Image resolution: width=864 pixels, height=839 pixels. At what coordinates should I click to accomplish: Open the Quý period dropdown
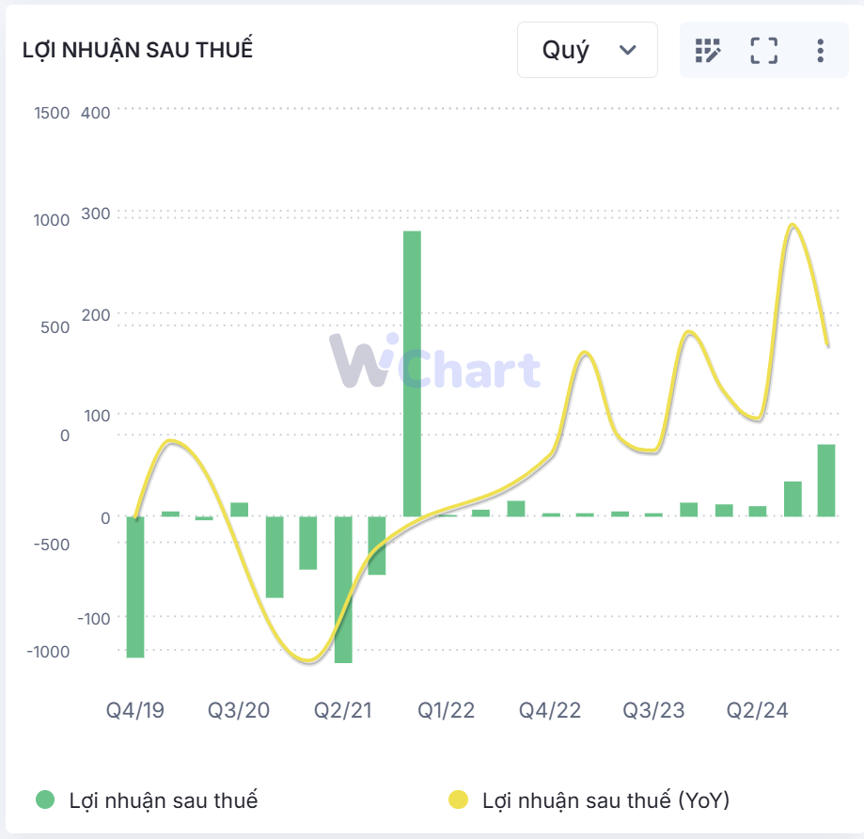588,50
